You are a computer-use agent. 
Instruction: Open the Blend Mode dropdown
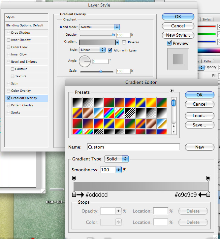point(99,27)
